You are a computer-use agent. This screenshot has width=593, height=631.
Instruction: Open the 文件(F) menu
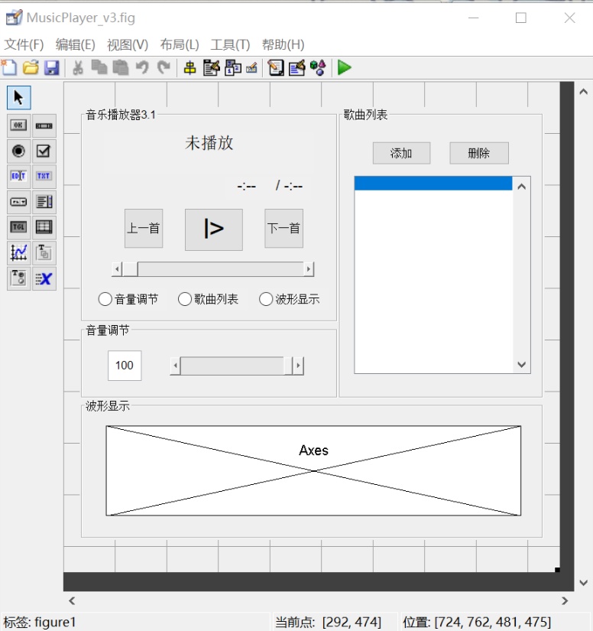pos(24,44)
